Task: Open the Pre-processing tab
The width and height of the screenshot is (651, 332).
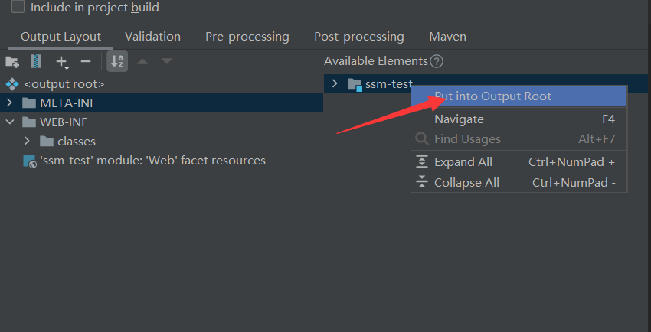Action: (x=247, y=37)
